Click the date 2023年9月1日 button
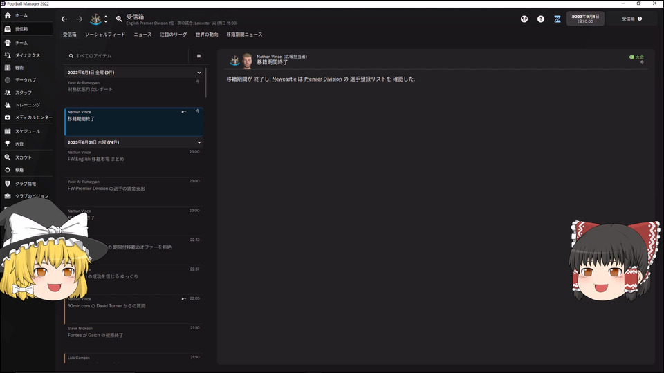 tap(585, 19)
